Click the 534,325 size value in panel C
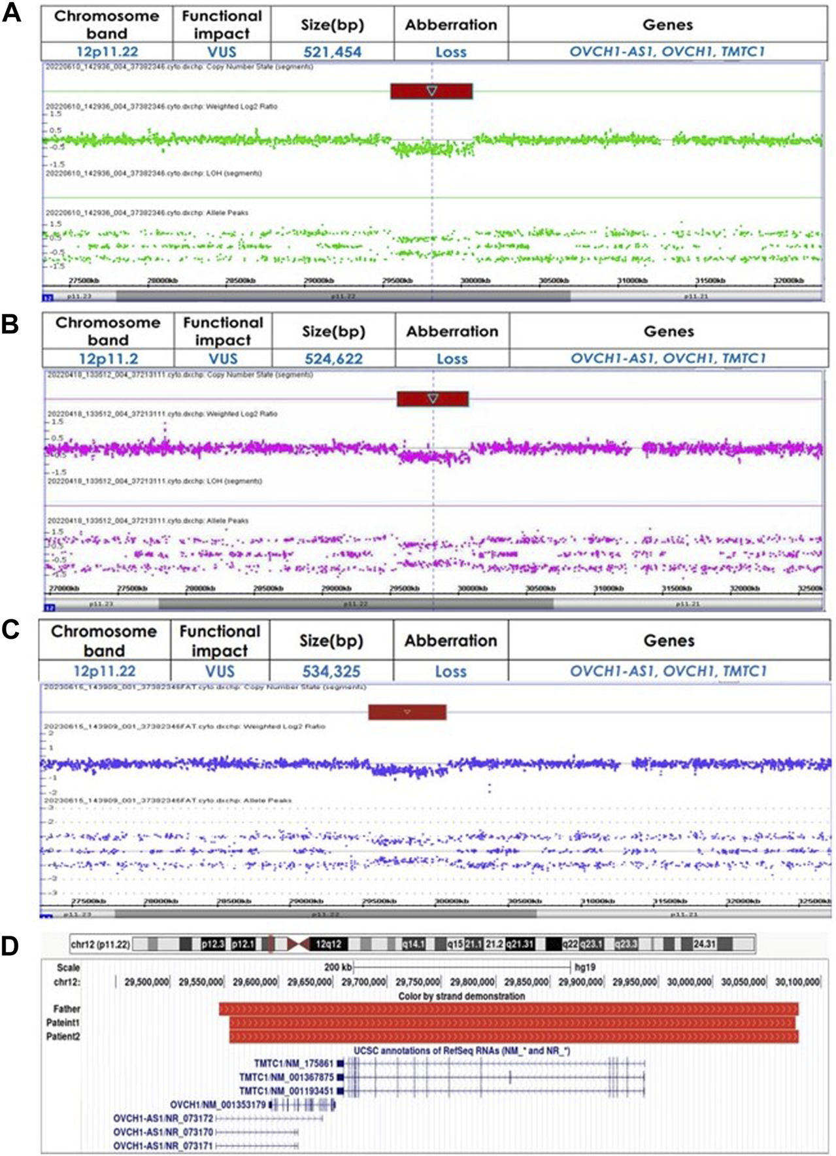The height and width of the screenshot is (1156, 836). (x=331, y=671)
